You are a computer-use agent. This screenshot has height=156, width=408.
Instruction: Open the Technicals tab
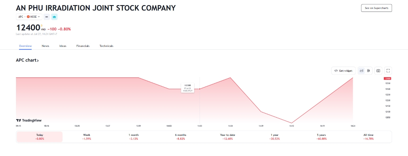coord(106,46)
